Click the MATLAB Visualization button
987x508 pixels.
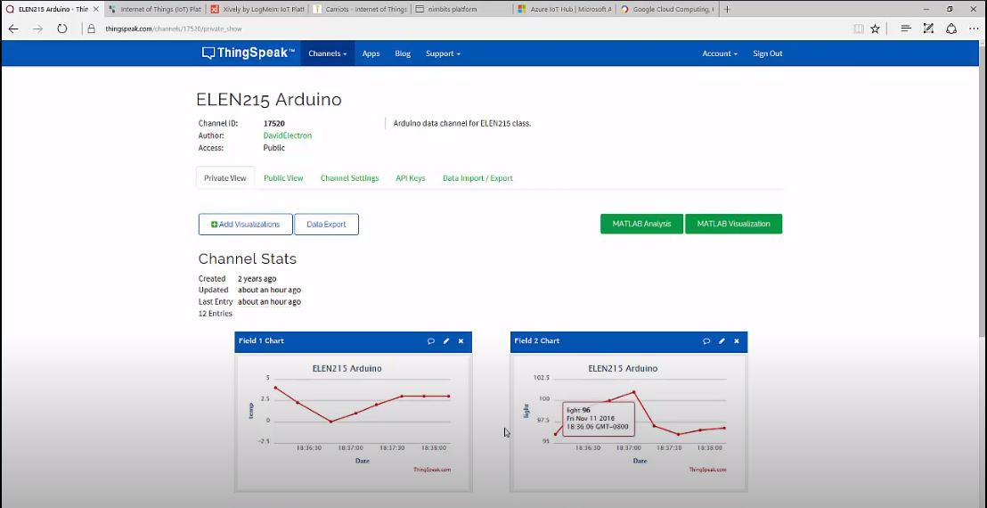[733, 224]
